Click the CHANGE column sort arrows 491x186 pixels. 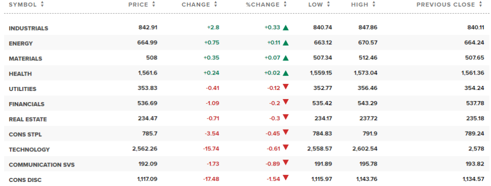point(216,5)
